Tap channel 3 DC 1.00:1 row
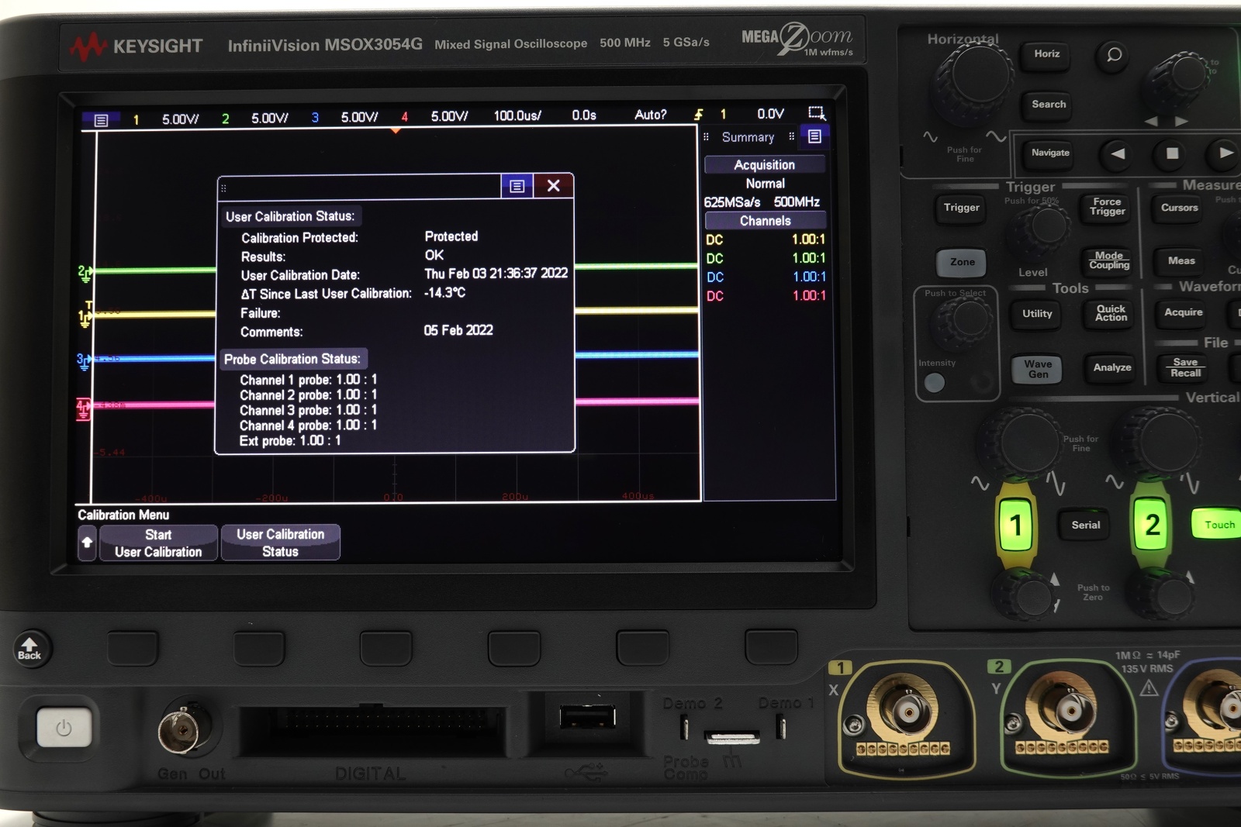 click(x=766, y=277)
